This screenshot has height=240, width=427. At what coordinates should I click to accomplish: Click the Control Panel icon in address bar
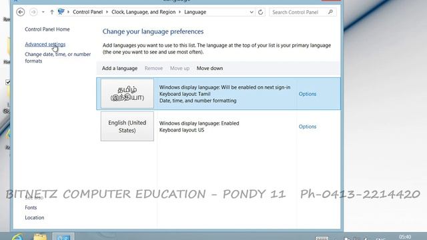[61, 12]
